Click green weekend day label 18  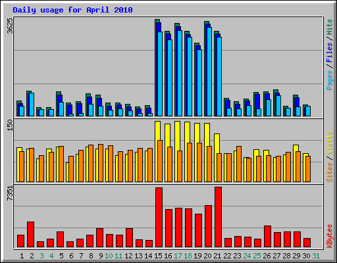188,256
